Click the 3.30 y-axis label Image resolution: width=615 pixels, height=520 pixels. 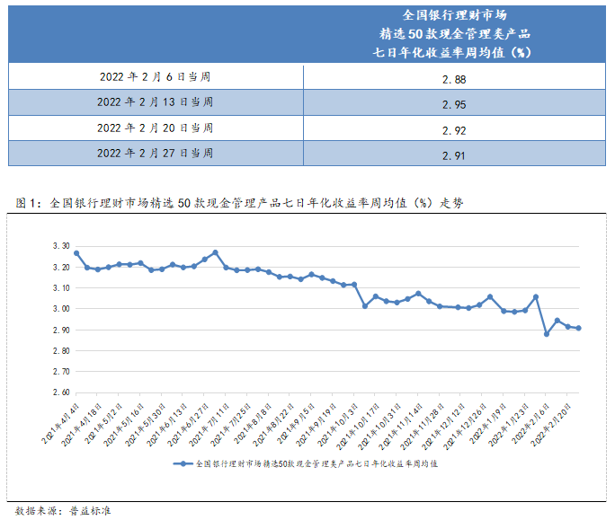(x=61, y=246)
